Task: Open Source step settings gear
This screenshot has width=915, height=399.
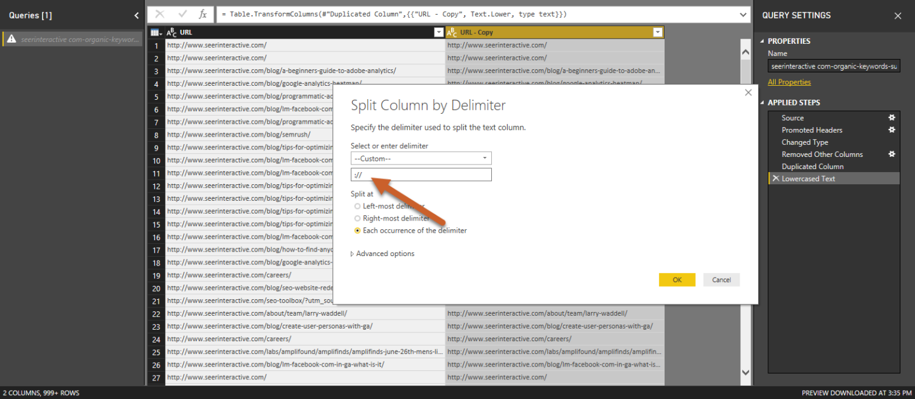Action: tap(891, 118)
